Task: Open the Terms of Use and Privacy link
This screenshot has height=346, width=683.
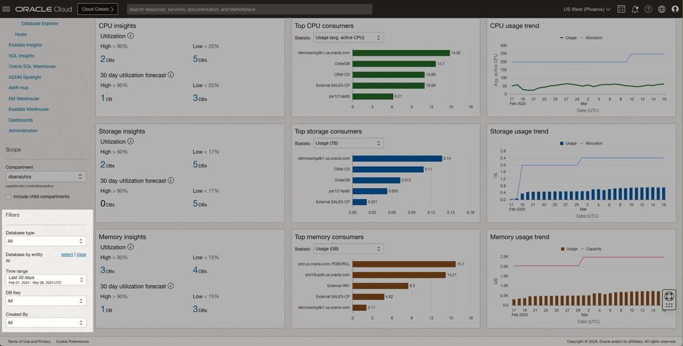Action: pos(29,342)
